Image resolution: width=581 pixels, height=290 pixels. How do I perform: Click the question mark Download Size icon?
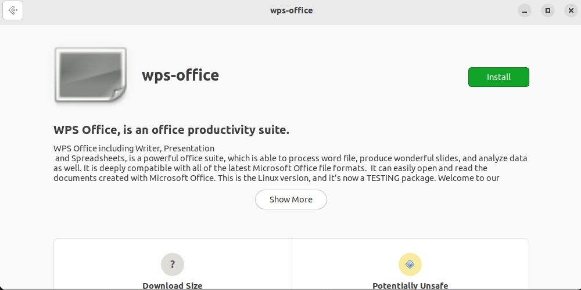173,264
